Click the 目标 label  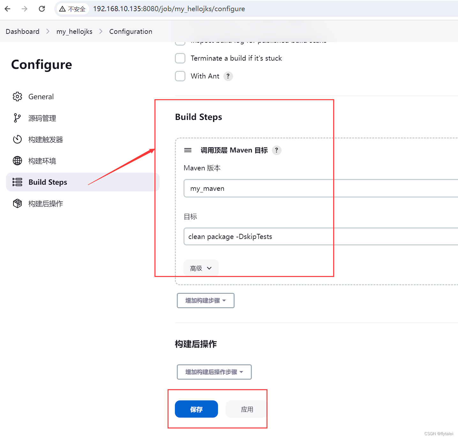click(191, 217)
